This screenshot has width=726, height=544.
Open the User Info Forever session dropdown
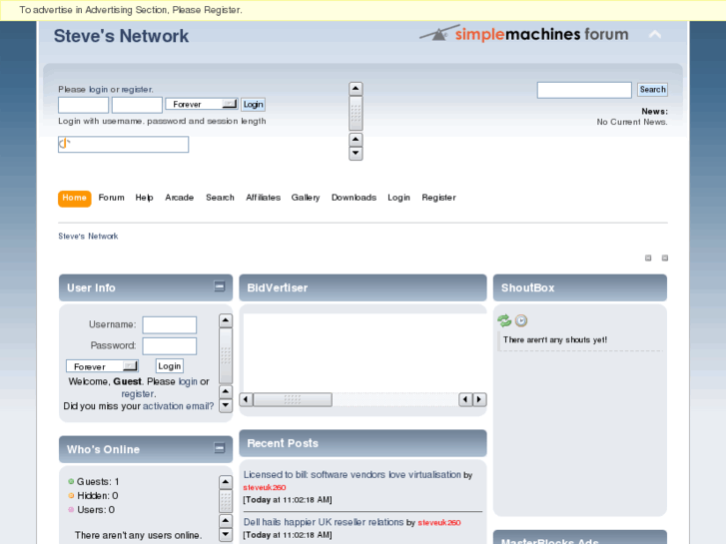tap(102, 366)
